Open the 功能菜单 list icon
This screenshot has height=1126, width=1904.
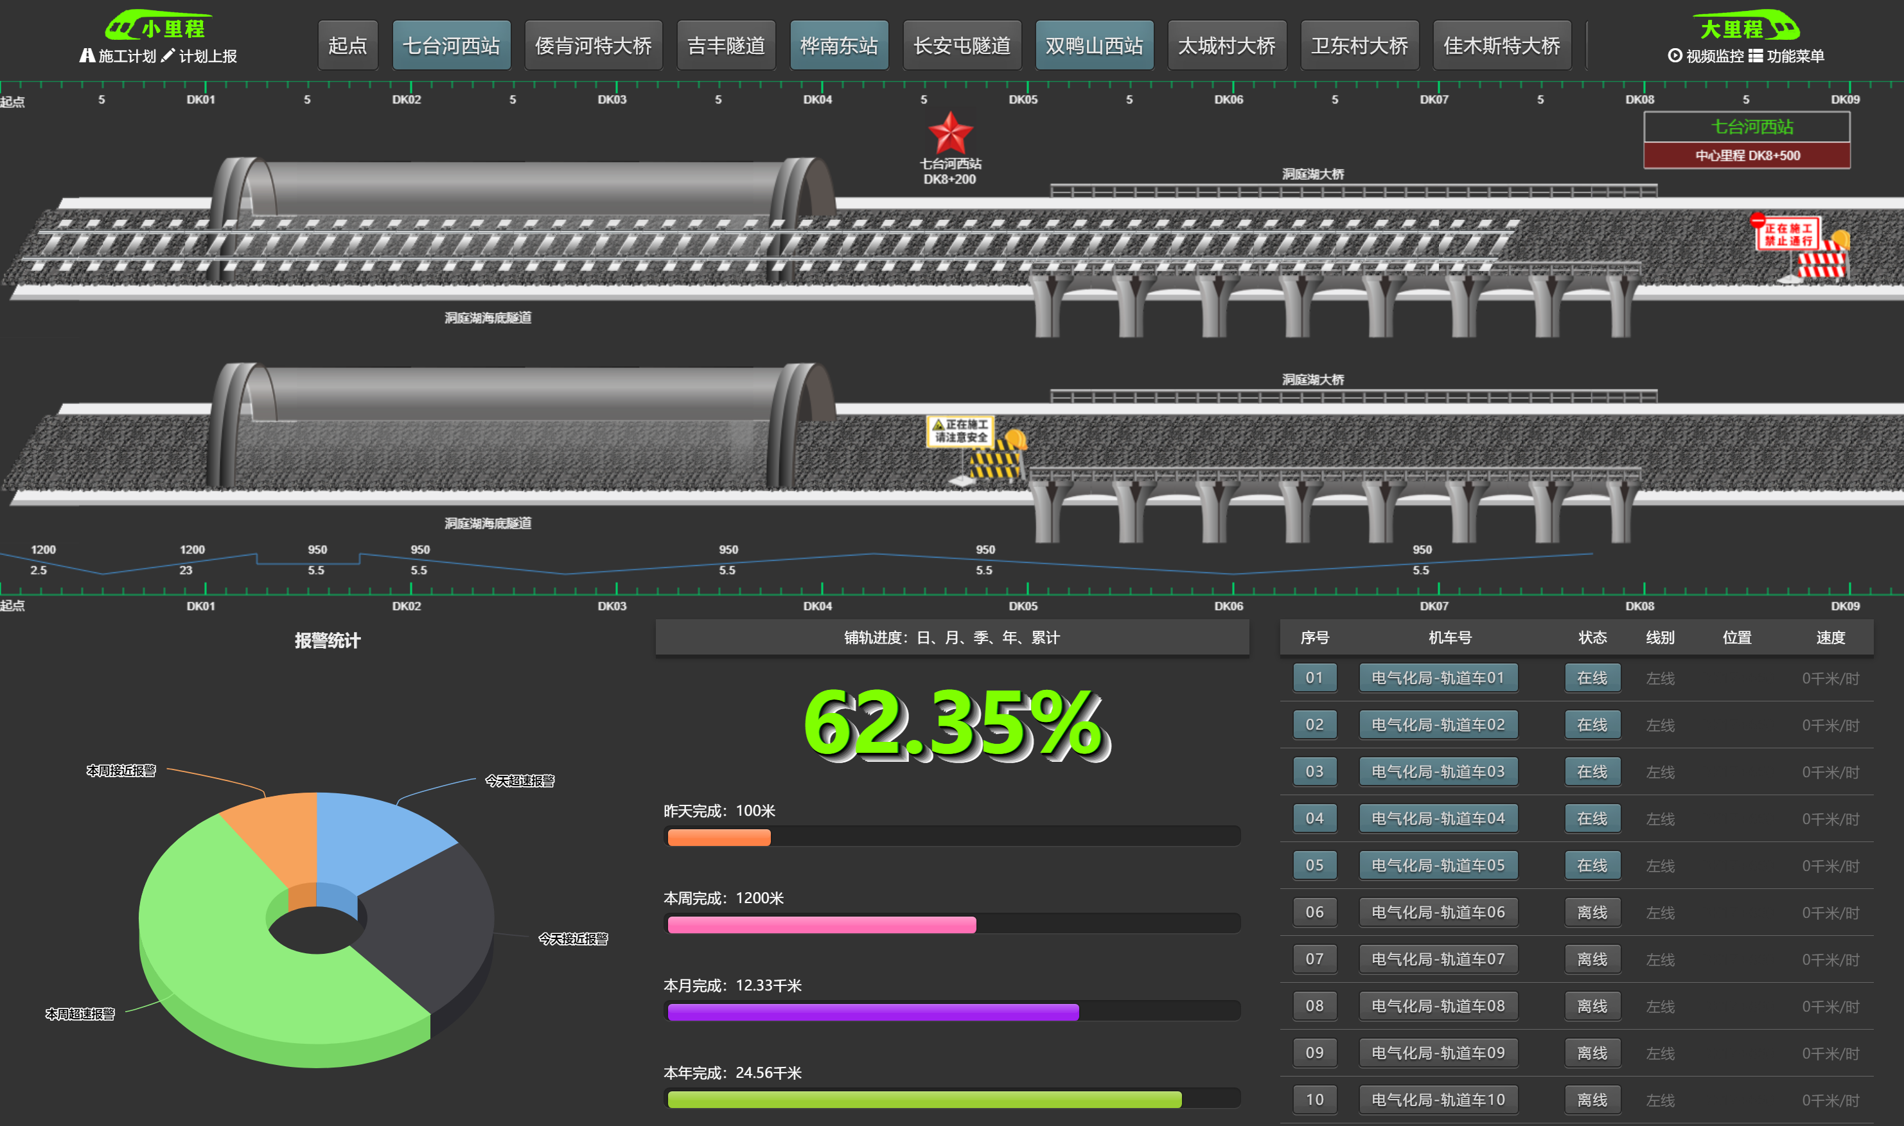click(1756, 55)
